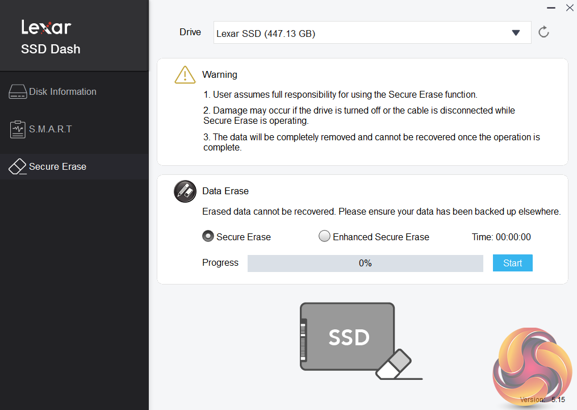Expand the drive dropdown arrow

[516, 33]
